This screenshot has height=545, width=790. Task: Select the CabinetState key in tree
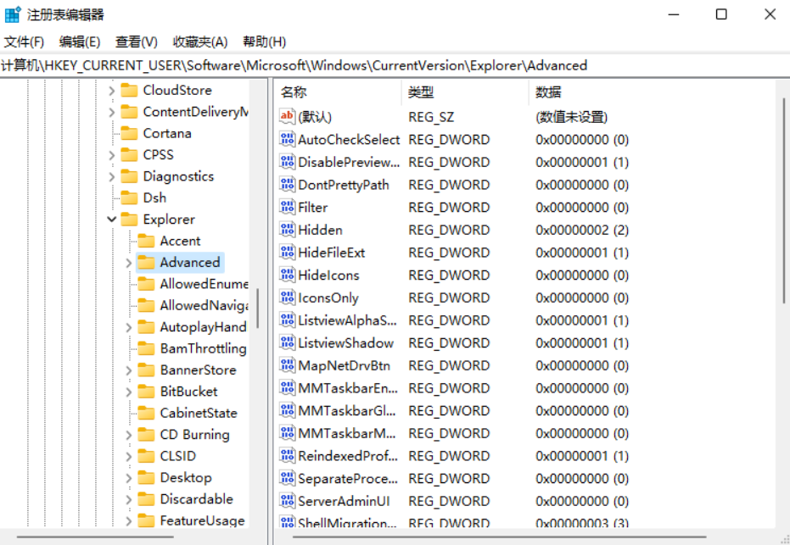point(198,413)
